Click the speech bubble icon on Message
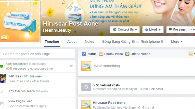The image size is (195, 109). 170,29
